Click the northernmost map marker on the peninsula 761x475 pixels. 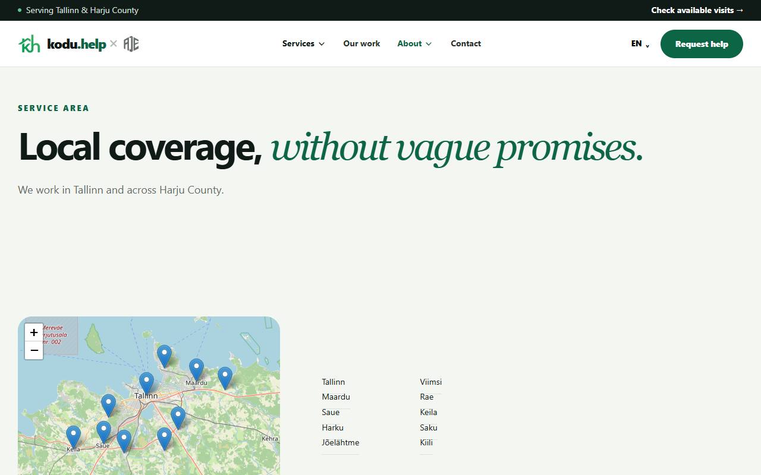tap(164, 356)
